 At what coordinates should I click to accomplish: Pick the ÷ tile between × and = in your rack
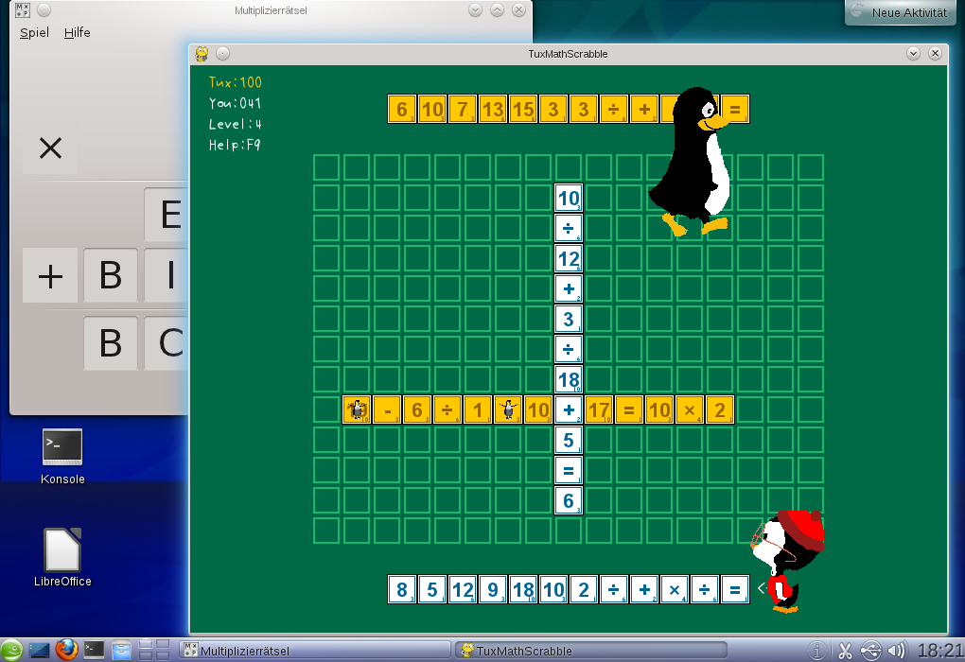coord(705,589)
